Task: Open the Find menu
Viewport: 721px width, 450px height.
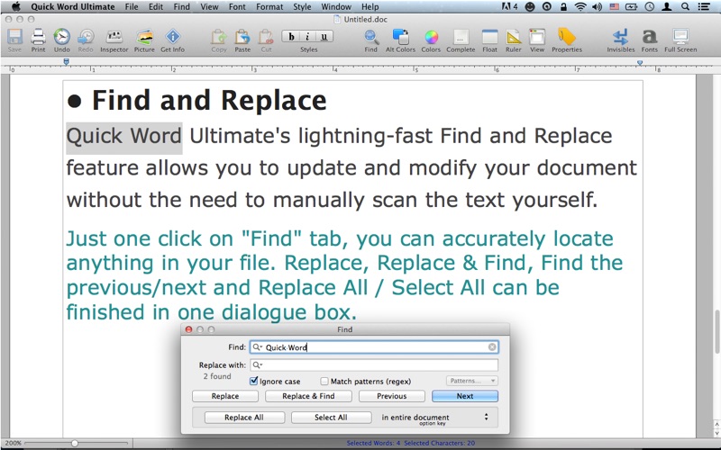Action: 182,6
